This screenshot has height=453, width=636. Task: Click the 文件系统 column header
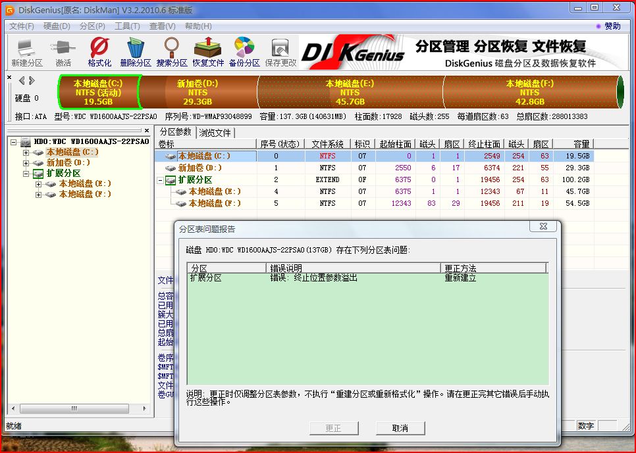pos(328,144)
